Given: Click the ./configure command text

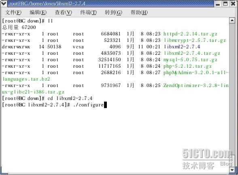Looking at the screenshot, I should pyautogui.click(x=88, y=105).
